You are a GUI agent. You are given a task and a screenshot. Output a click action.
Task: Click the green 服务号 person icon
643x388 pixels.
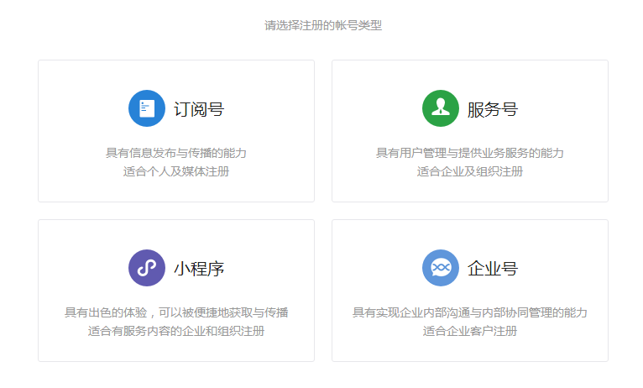[x=441, y=108]
